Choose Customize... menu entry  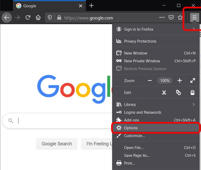click(x=156, y=136)
